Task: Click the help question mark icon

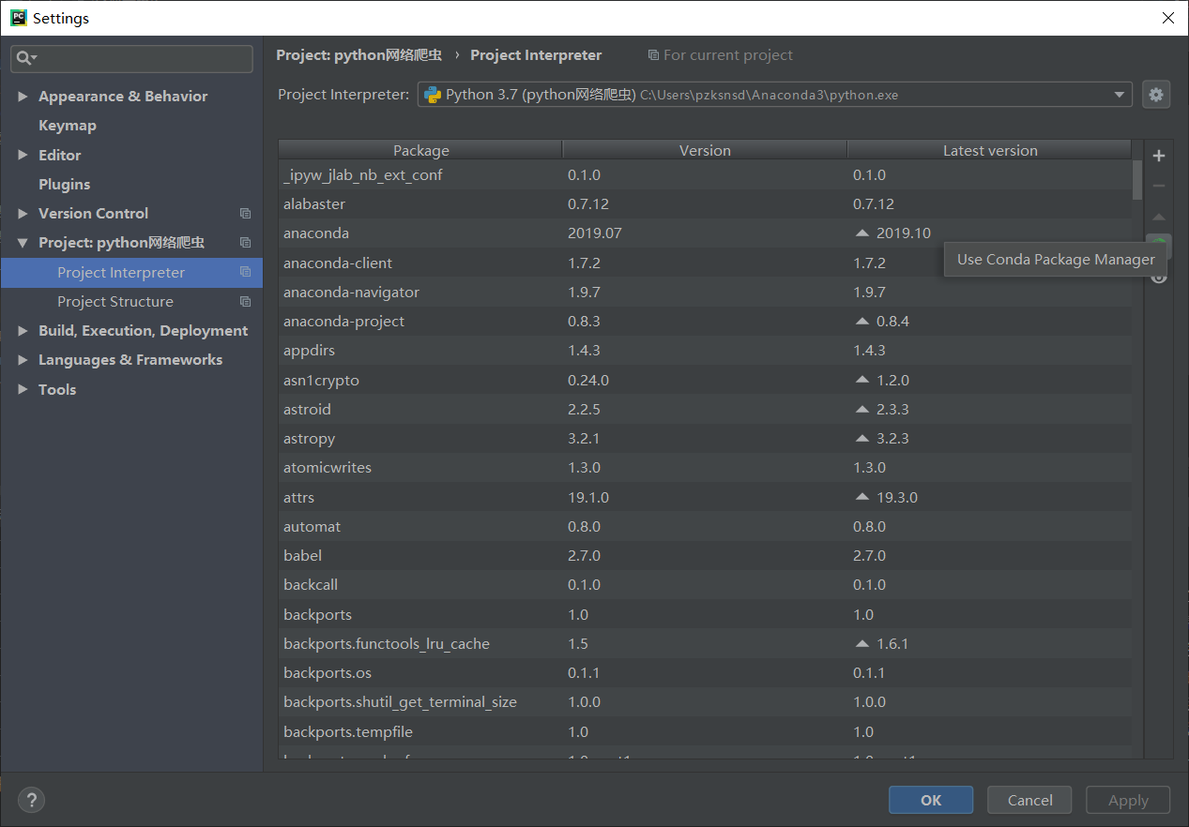Action: pos(31,800)
